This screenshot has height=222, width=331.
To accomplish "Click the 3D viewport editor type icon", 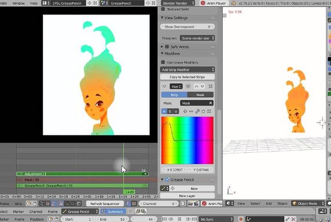I will (230, 203).
